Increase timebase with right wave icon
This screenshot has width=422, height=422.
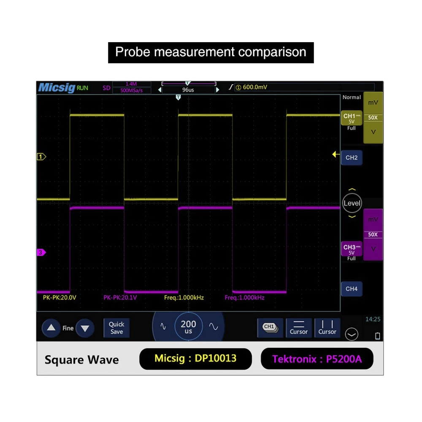pyautogui.click(x=214, y=327)
